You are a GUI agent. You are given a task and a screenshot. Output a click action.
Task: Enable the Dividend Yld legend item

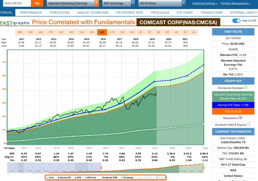145,178
